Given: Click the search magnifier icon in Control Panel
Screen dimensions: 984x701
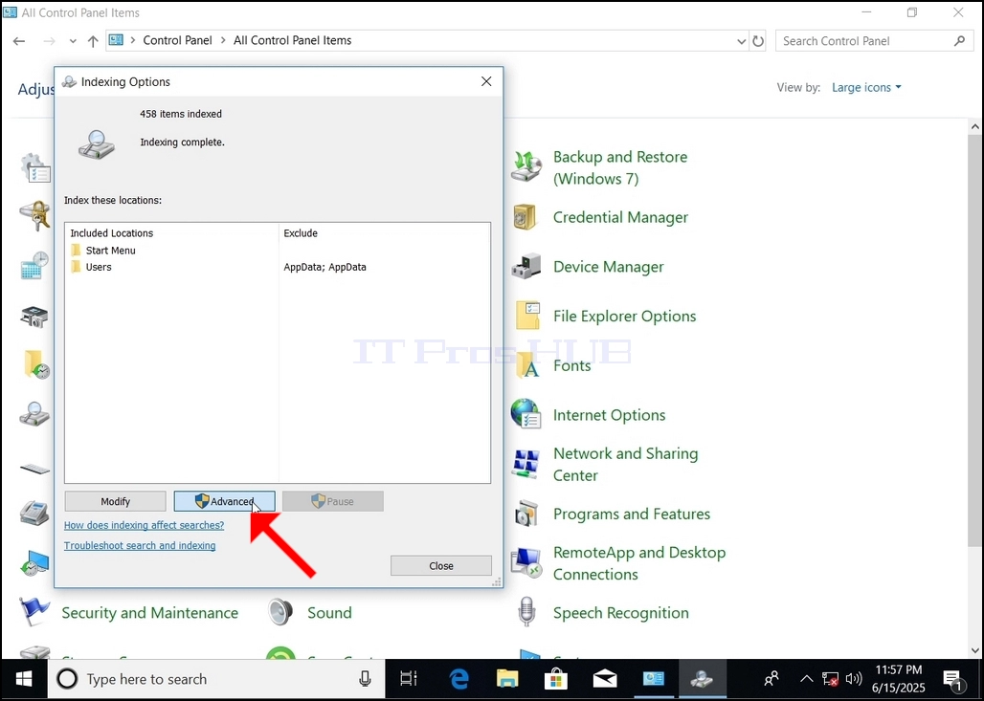Looking at the screenshot, I should 959,41.
